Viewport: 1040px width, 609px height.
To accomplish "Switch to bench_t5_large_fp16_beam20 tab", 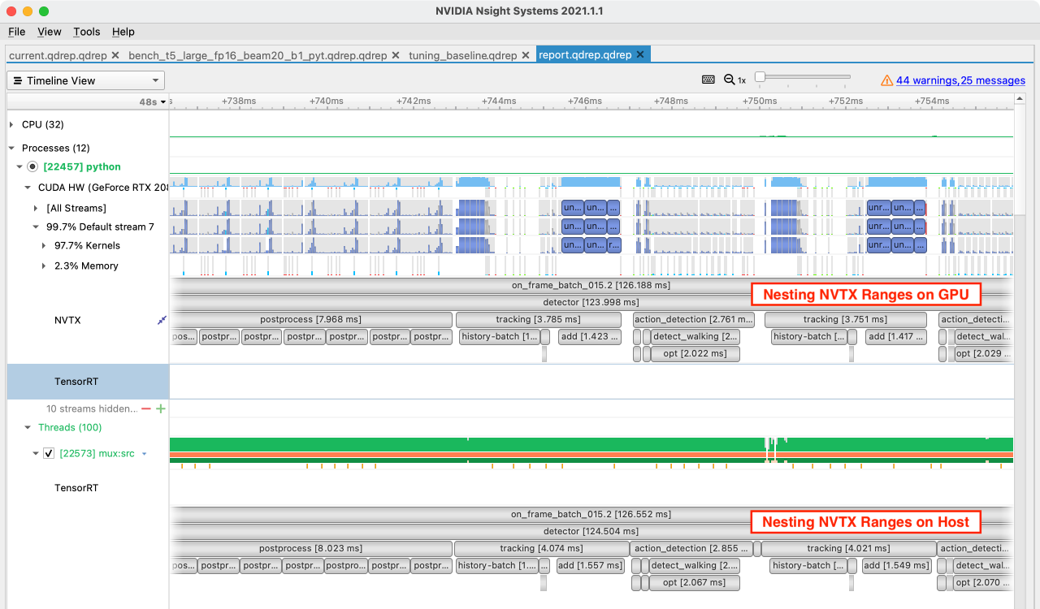I will [x=258, y=55].
